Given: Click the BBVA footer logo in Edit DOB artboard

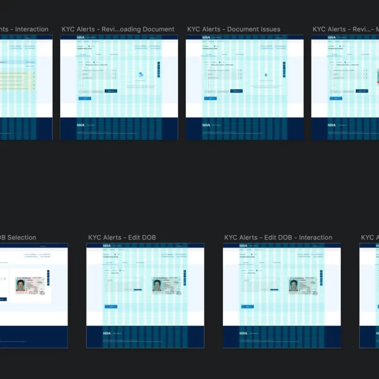Looking at the screenshot, I should pos(107,333).
